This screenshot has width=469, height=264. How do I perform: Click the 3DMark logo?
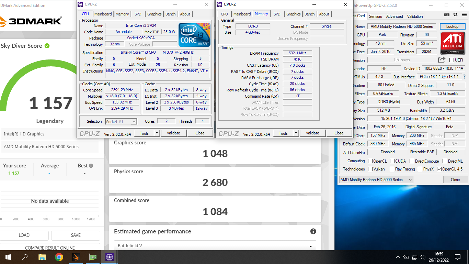coord(31,21)
